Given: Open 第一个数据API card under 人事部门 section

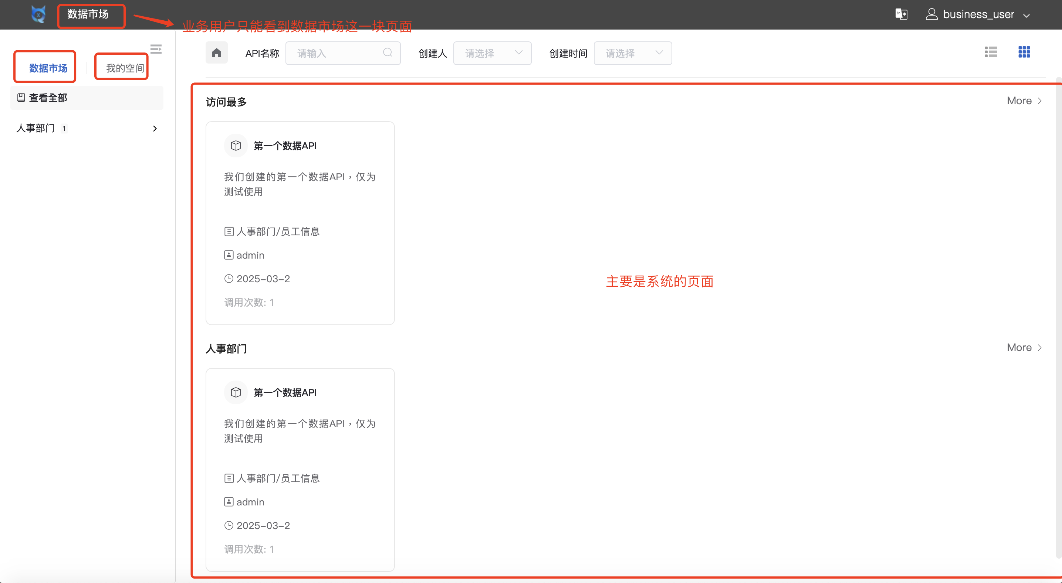Looking at the screenshot, I should pos(300,470).
